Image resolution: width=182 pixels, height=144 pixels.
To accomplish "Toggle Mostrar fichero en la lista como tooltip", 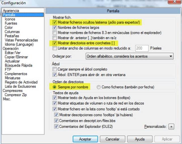I will (x=54, y=109).
